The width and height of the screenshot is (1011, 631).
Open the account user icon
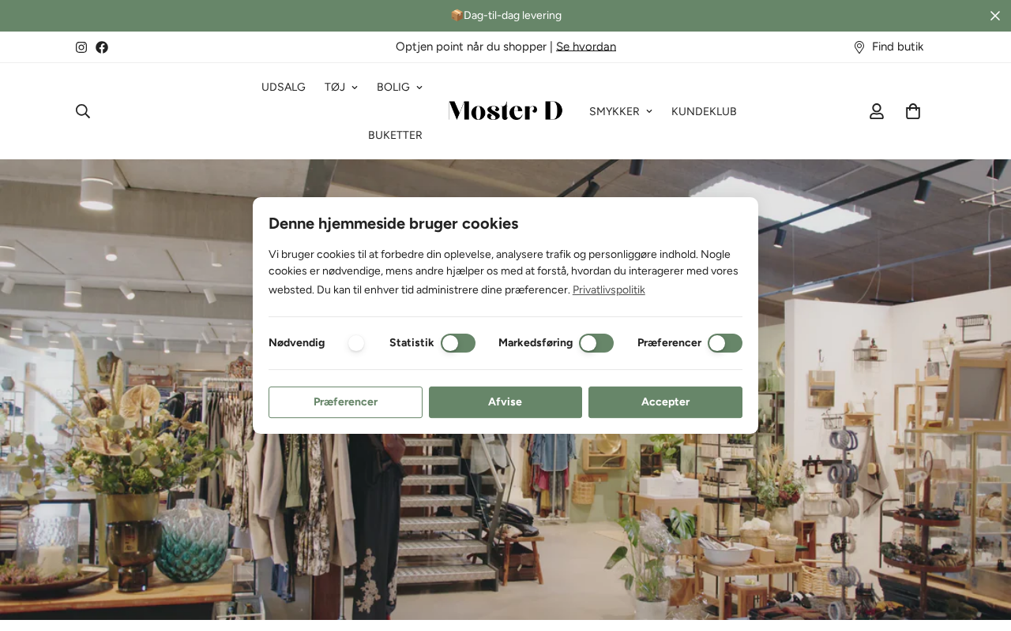(x=877, y=111)
